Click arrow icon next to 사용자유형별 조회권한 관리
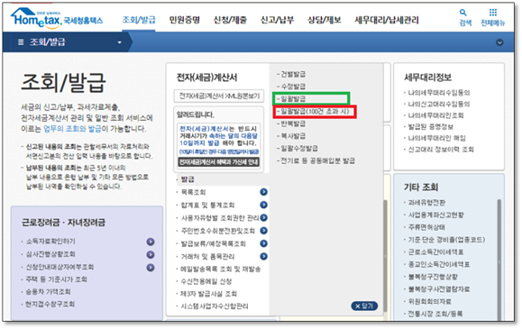522x329 pixels. coord(263,218)
